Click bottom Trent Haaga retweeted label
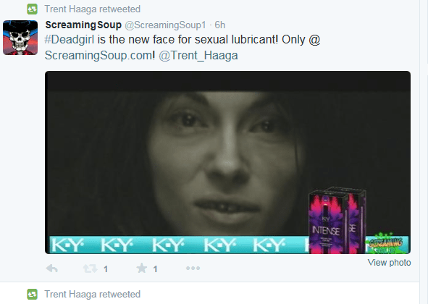 point(93,294)
